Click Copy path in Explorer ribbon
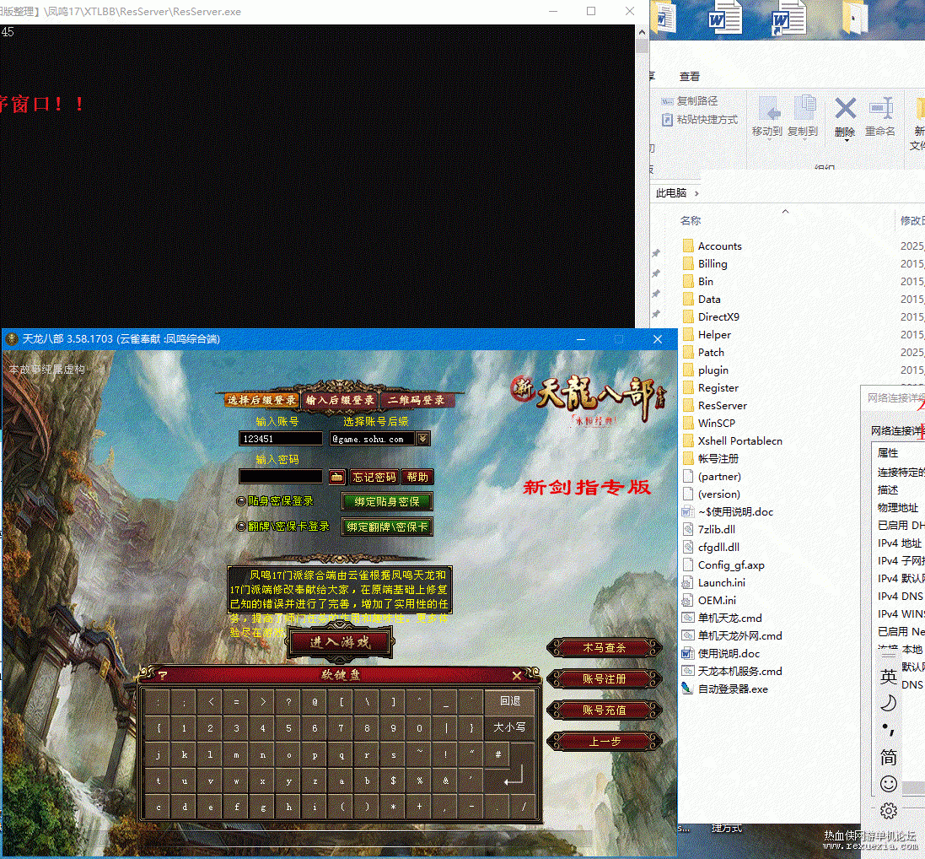The width and height of the screenshot is (925, 859). [x=690, y=101]
